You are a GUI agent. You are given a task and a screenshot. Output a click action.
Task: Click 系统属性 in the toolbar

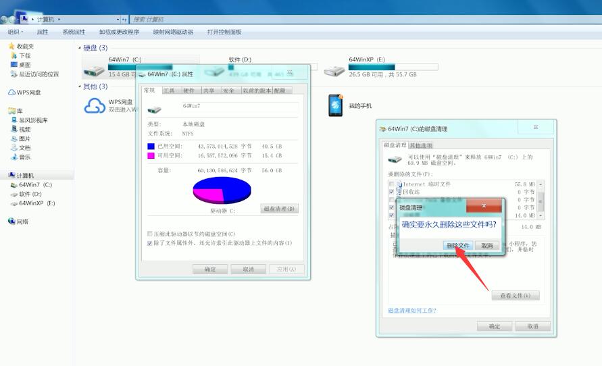pos(74,32)
